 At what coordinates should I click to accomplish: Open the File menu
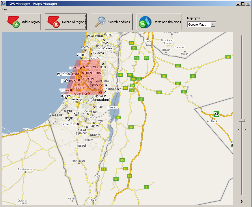(x=5, y=9)
